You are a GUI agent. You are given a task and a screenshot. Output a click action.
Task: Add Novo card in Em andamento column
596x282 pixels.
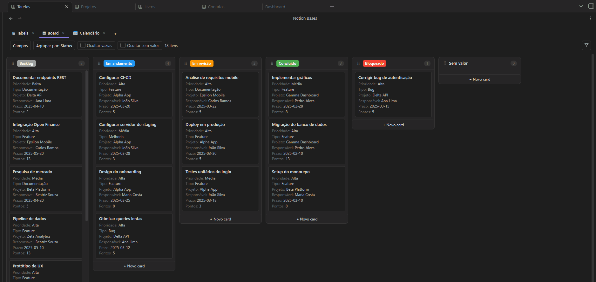[134, 266]
